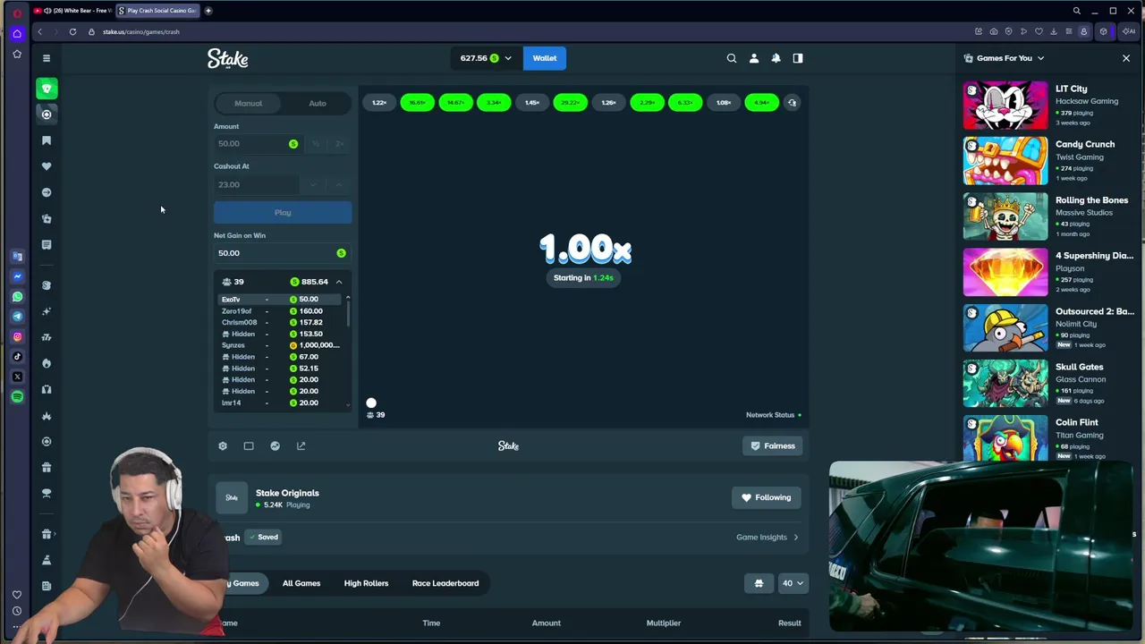Open Spotify in the Opera sidebar
Screen dimensions: 1145x644
click(17, 396)
